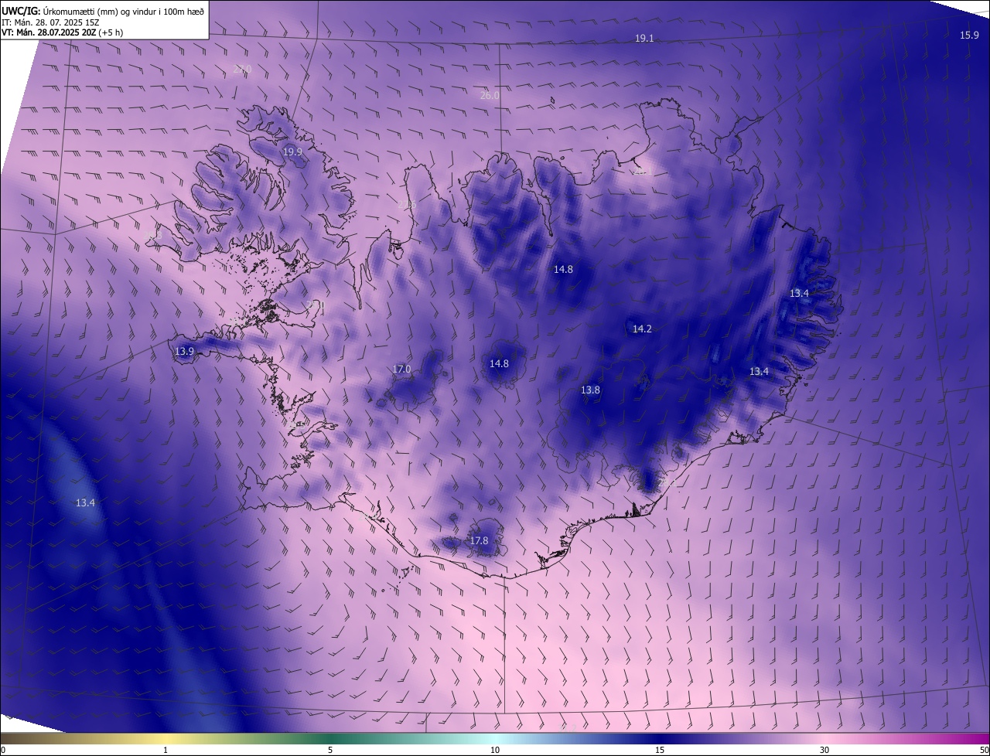Click the 17.8 value label

coord(479,541)
